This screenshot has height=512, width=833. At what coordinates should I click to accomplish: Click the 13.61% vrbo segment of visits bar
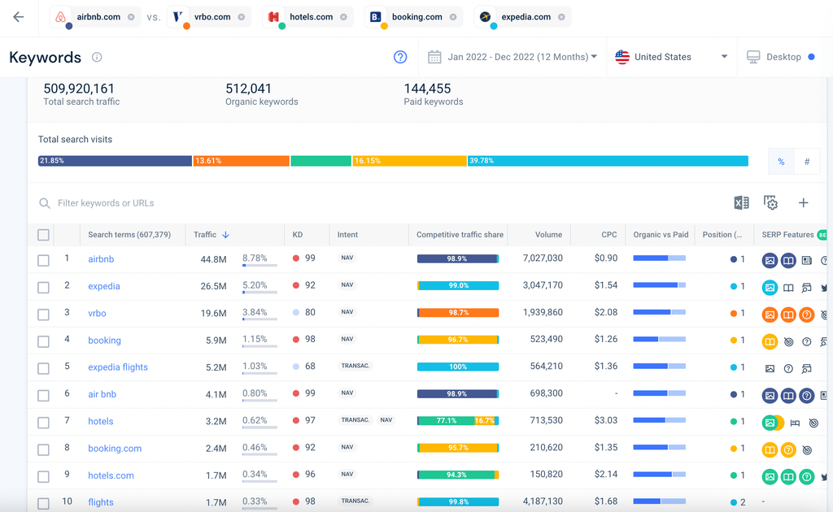click(241, 161)
